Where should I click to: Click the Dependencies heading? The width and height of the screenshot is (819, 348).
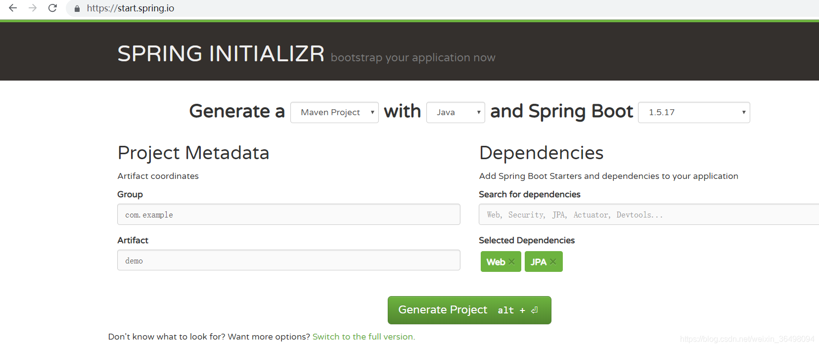pyautogui.click(x=542, y=153)
